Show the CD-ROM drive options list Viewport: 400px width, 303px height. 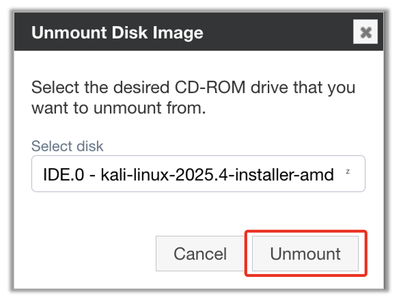(x=198, y=174)
